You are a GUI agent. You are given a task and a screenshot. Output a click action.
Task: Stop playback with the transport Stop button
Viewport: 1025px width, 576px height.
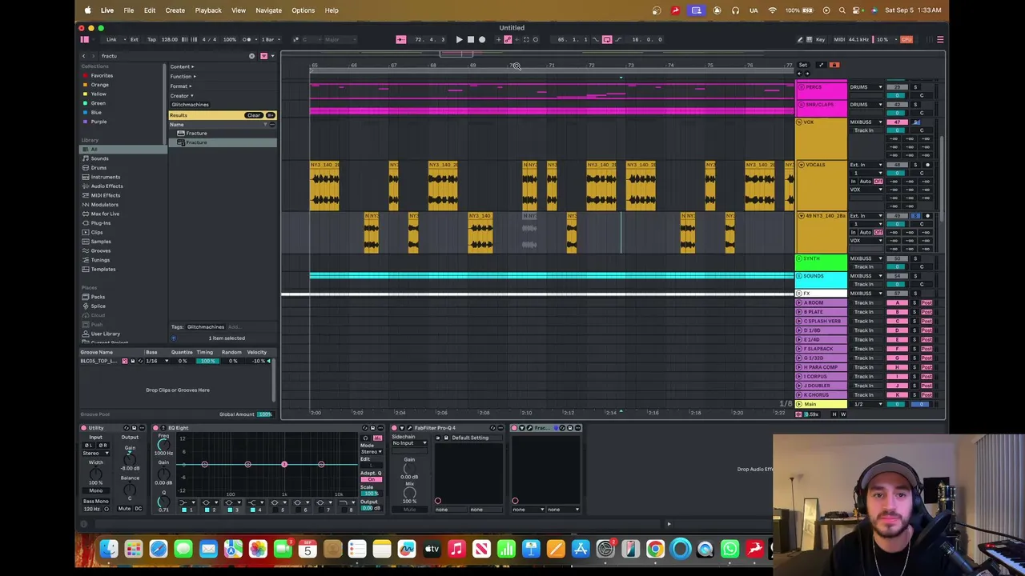click(x=470, y=39)
